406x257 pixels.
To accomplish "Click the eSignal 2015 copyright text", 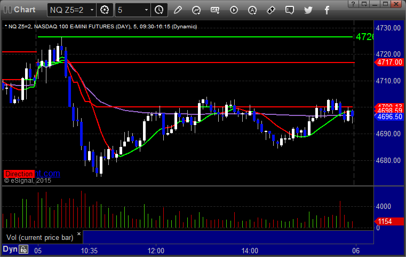I will pos(28,181).
